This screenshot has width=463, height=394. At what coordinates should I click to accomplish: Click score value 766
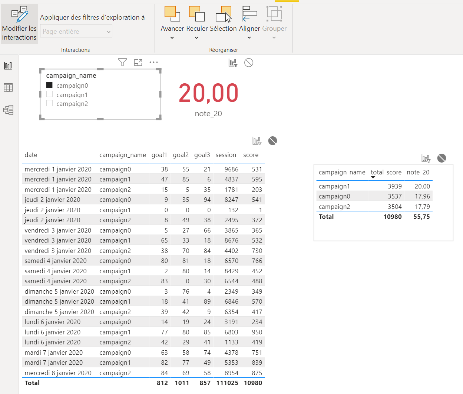(x=257, y=261)
